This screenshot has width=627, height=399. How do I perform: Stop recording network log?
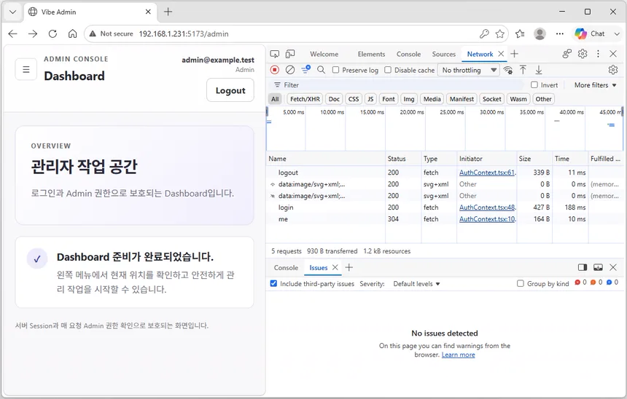pyautogui.click(x=275, y=70)
